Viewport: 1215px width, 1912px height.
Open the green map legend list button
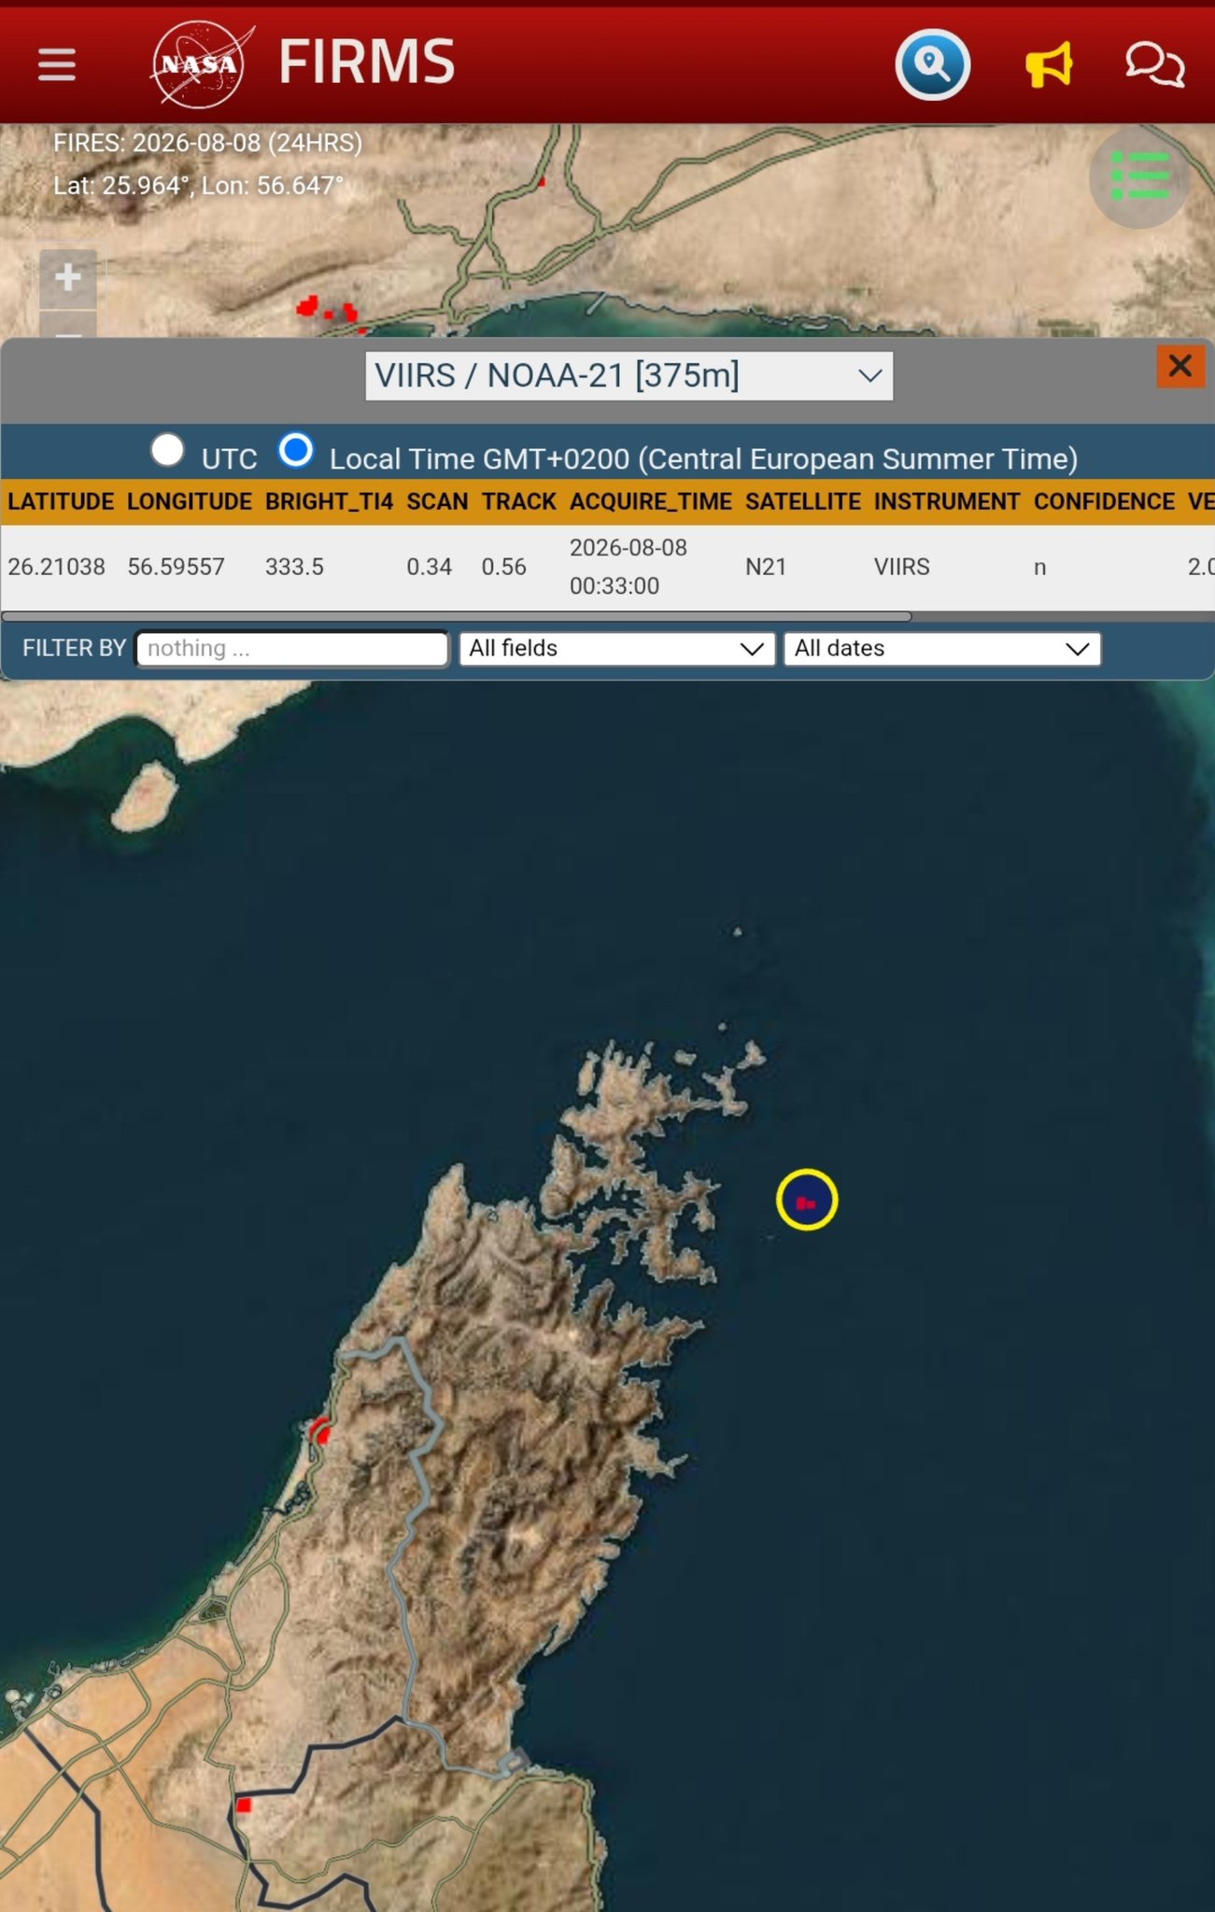[x=1139, y=176]
